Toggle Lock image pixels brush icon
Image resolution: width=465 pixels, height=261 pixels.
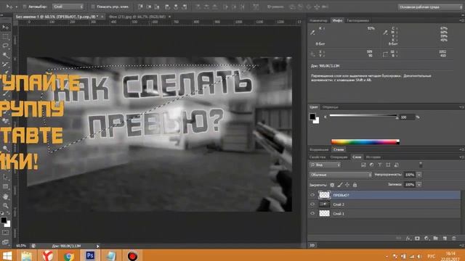coord(340,185)
